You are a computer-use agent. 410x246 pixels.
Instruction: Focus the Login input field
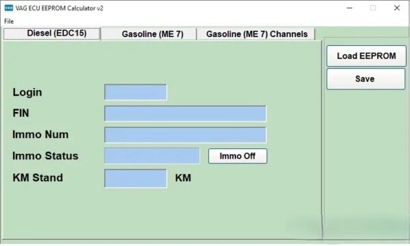[135, 92]
